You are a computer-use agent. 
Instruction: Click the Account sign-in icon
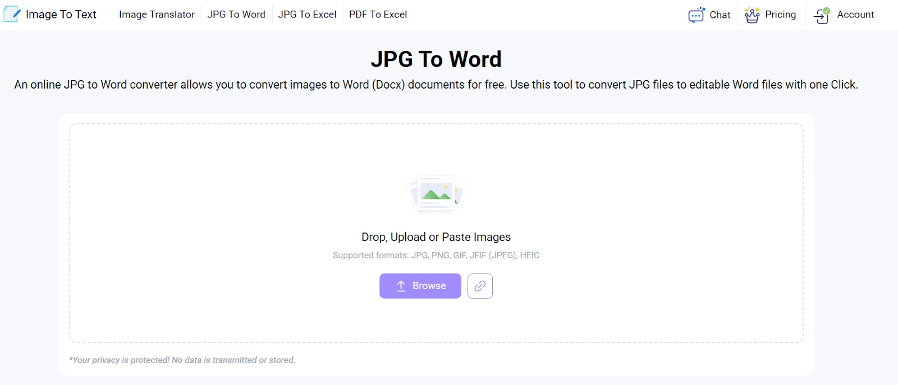coord(822,16)
